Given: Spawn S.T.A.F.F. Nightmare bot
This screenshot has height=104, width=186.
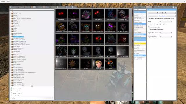Looking at the screenshot, I should click(110, 52).
